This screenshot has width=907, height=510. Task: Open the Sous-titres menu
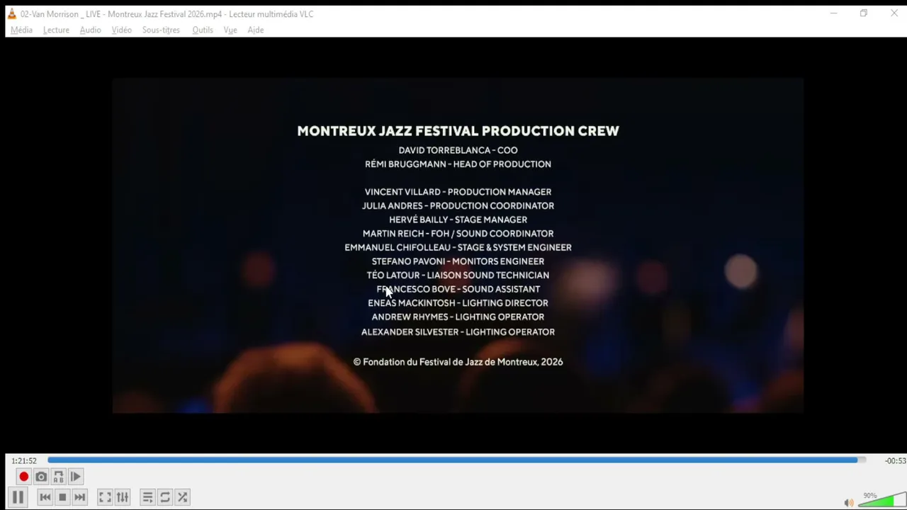pos(161,30)
